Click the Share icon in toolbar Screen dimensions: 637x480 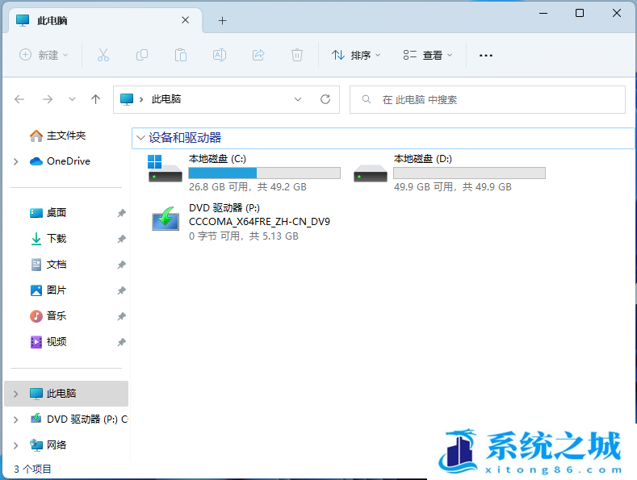pyautogui.click(x=258, y=55)
